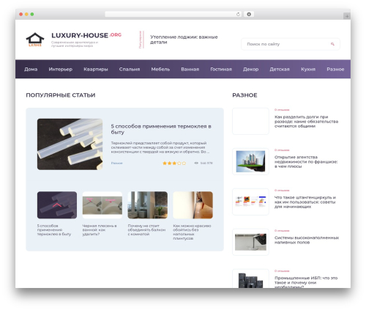Screen dimensions: 366x310
Task: Open article Что такое штангенциркуль
Action: click(305, 202)
